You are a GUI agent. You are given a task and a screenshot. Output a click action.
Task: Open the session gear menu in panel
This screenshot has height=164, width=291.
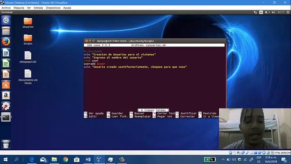288,12
